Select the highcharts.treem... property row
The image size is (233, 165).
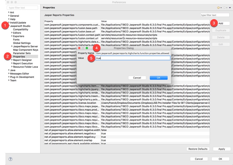tap(127, 96)
